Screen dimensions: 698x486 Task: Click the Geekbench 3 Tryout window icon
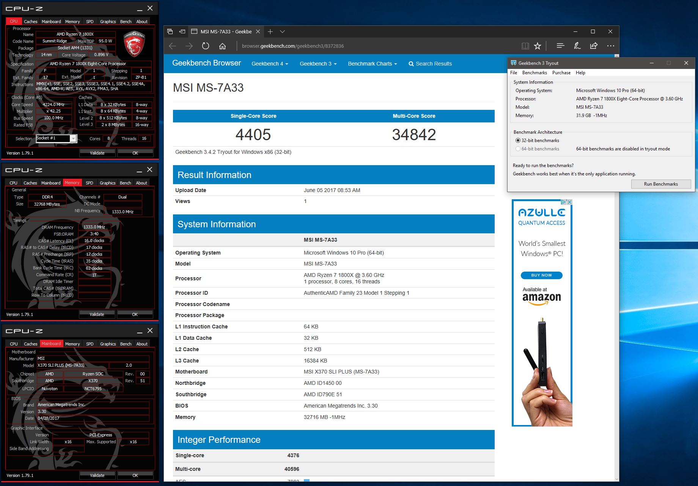[514, 63]
